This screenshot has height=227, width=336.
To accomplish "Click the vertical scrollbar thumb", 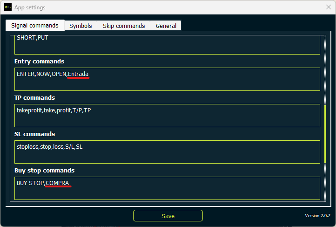I will [x=325, y=133].
